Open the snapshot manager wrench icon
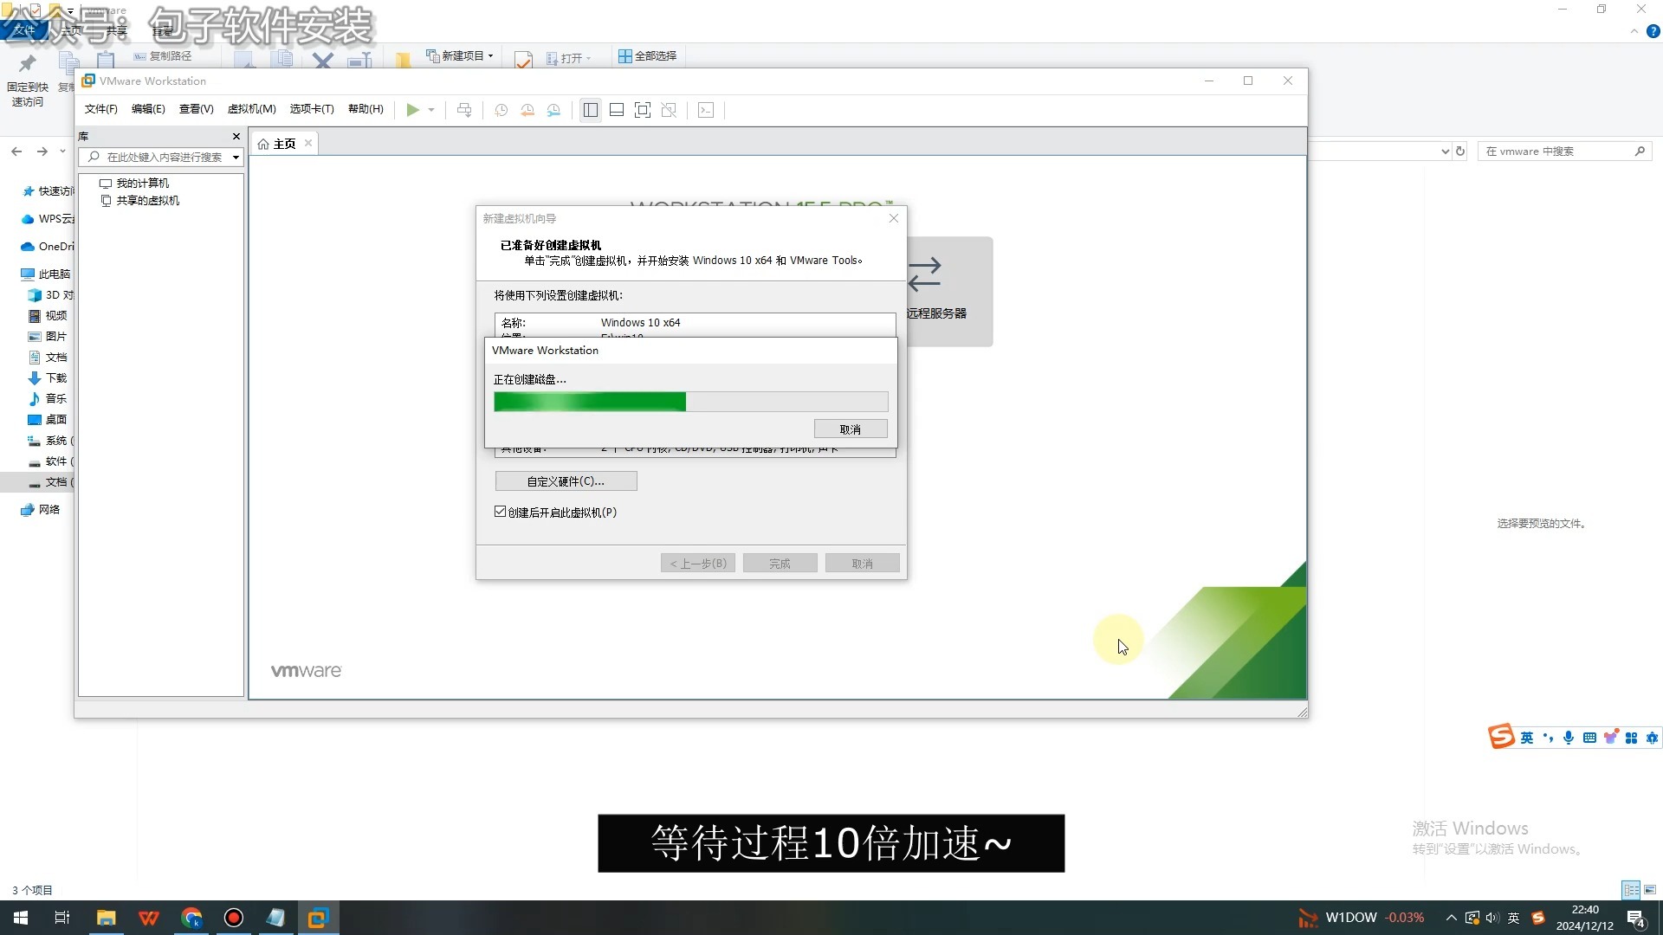 point(553,110)
